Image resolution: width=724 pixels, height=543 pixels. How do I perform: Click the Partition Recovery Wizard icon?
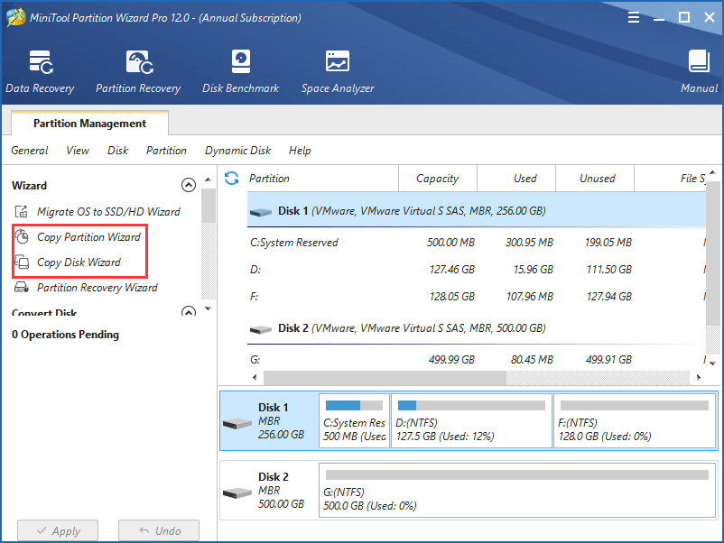pyautogui.click(x=22, y=288)
